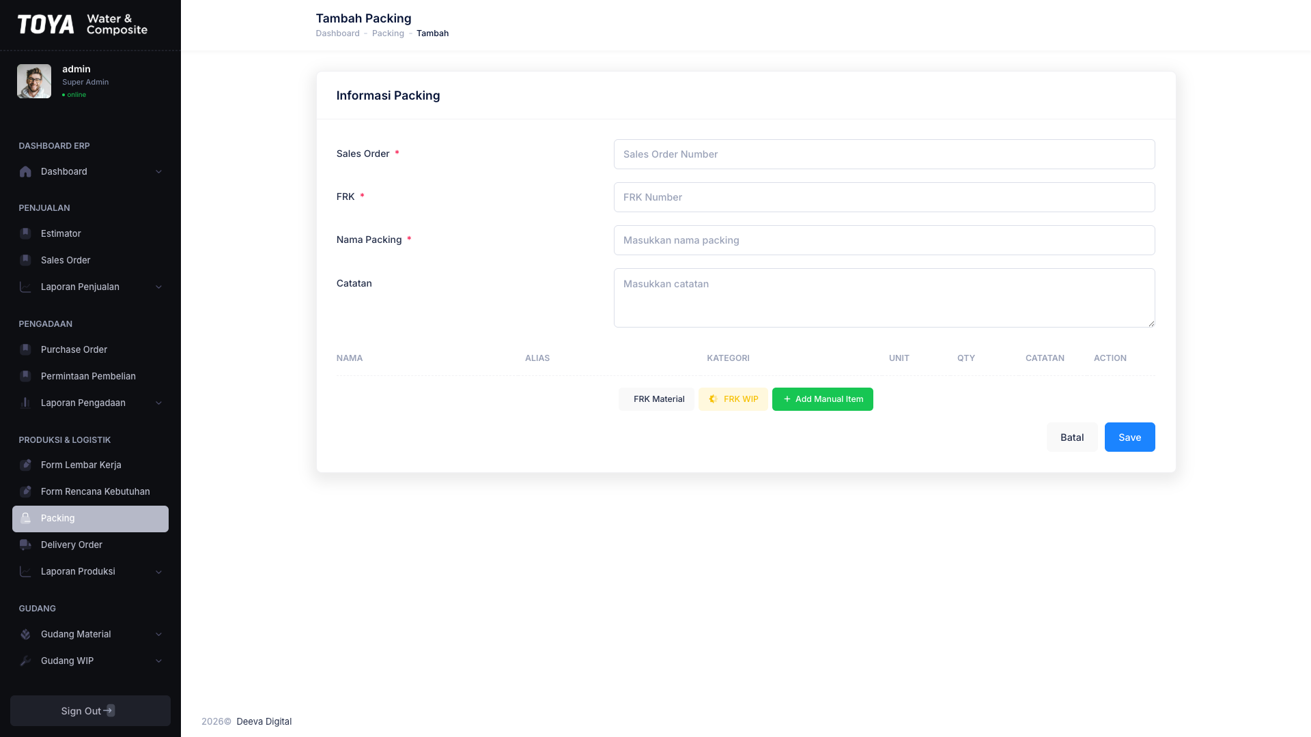Click the ALIAS column header
This screenshot has height=737, width=1311.
click(x=537, y=358)
